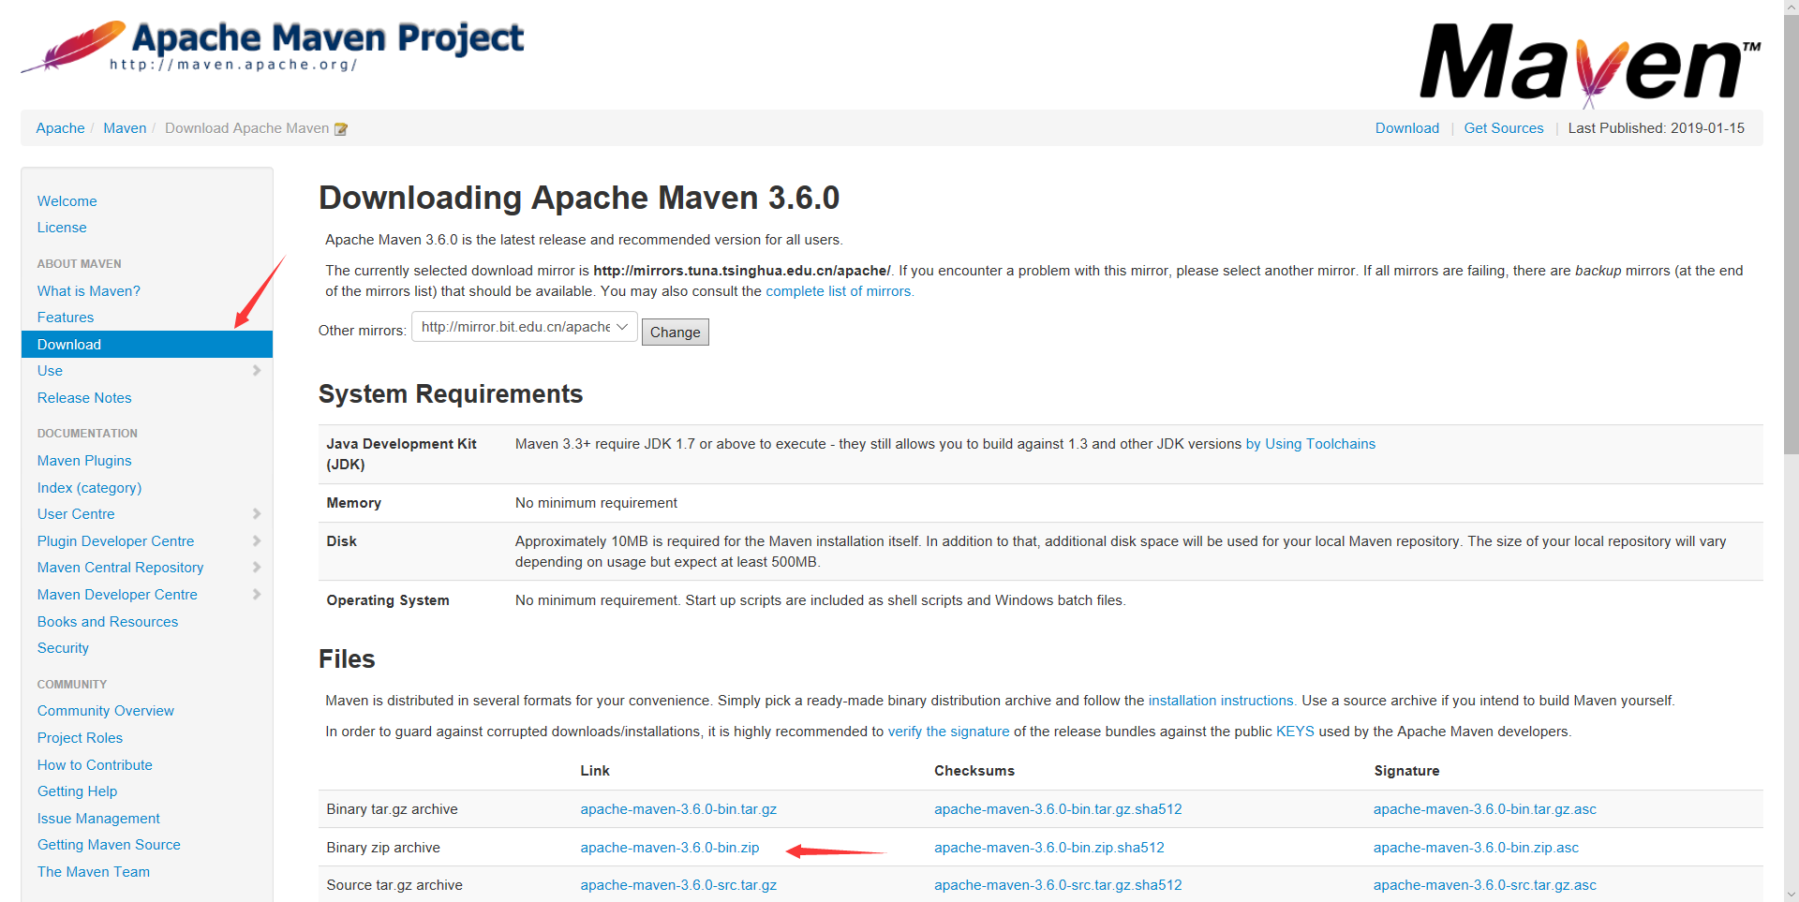
Task: Click the Change mirror button
Action: (675, 333)
